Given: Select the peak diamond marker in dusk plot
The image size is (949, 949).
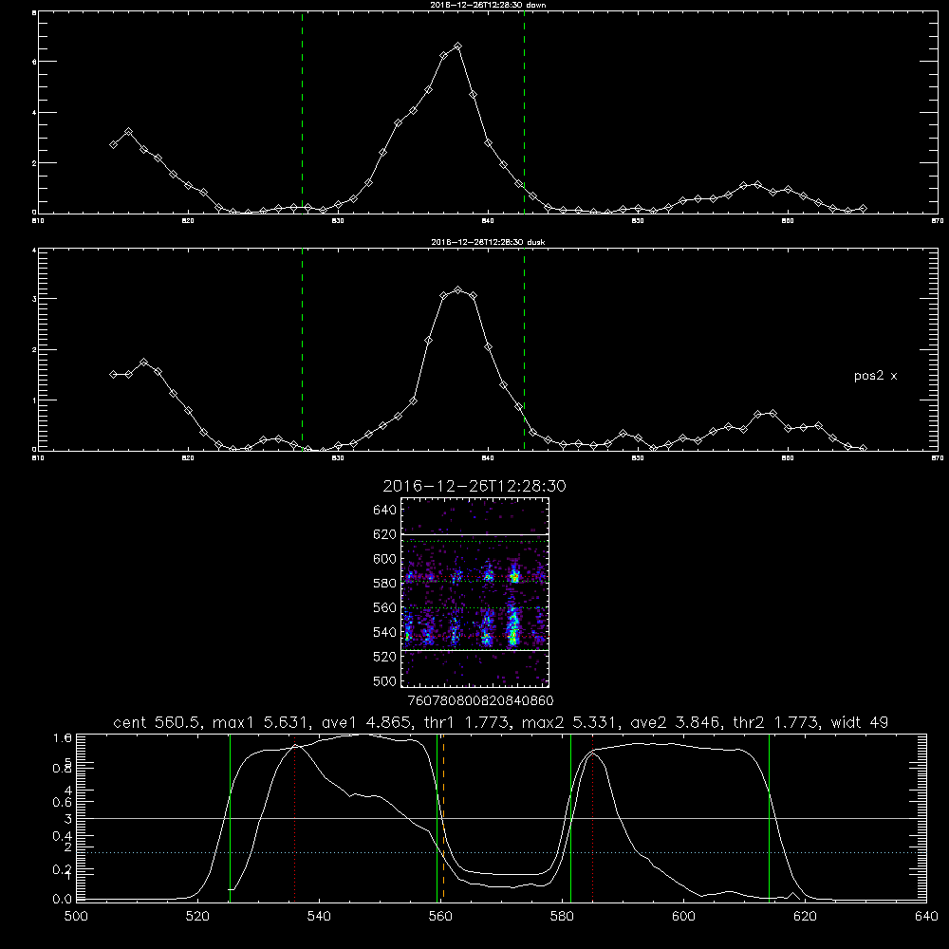Looking at the screenshot, I should point(458,290).
